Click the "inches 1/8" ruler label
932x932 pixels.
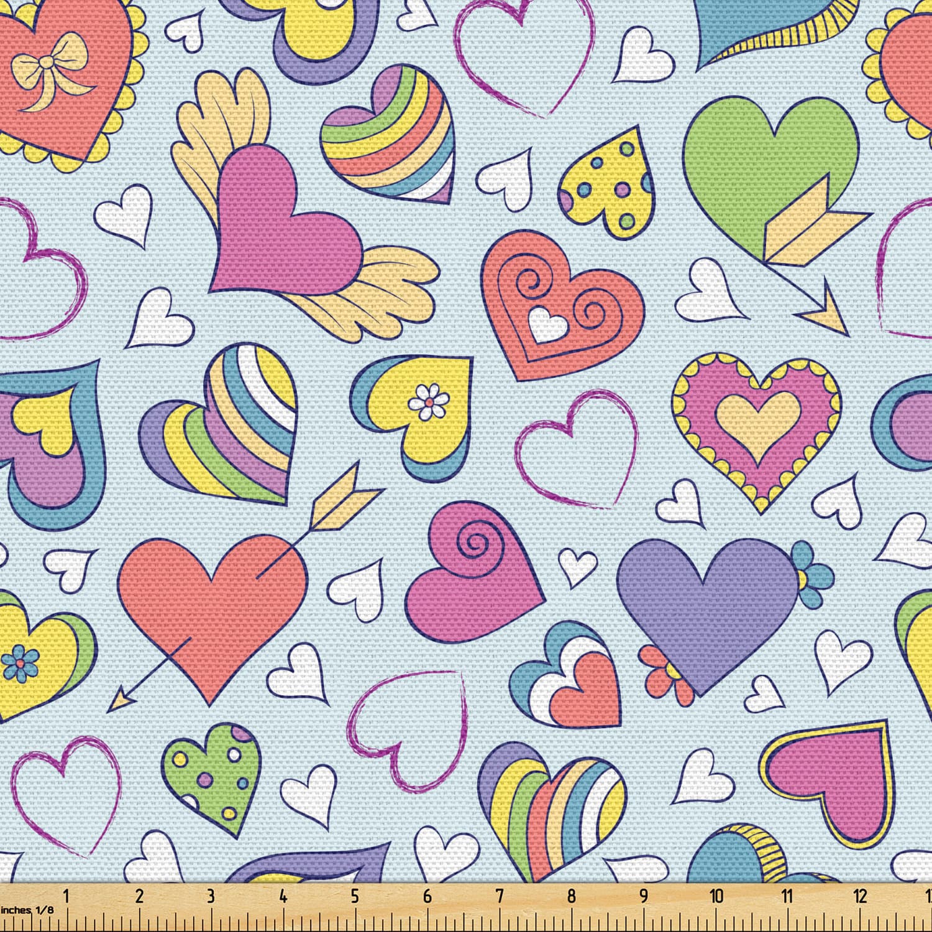27,910
